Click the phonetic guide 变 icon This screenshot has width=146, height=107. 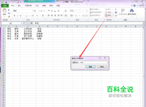point(43,15)
